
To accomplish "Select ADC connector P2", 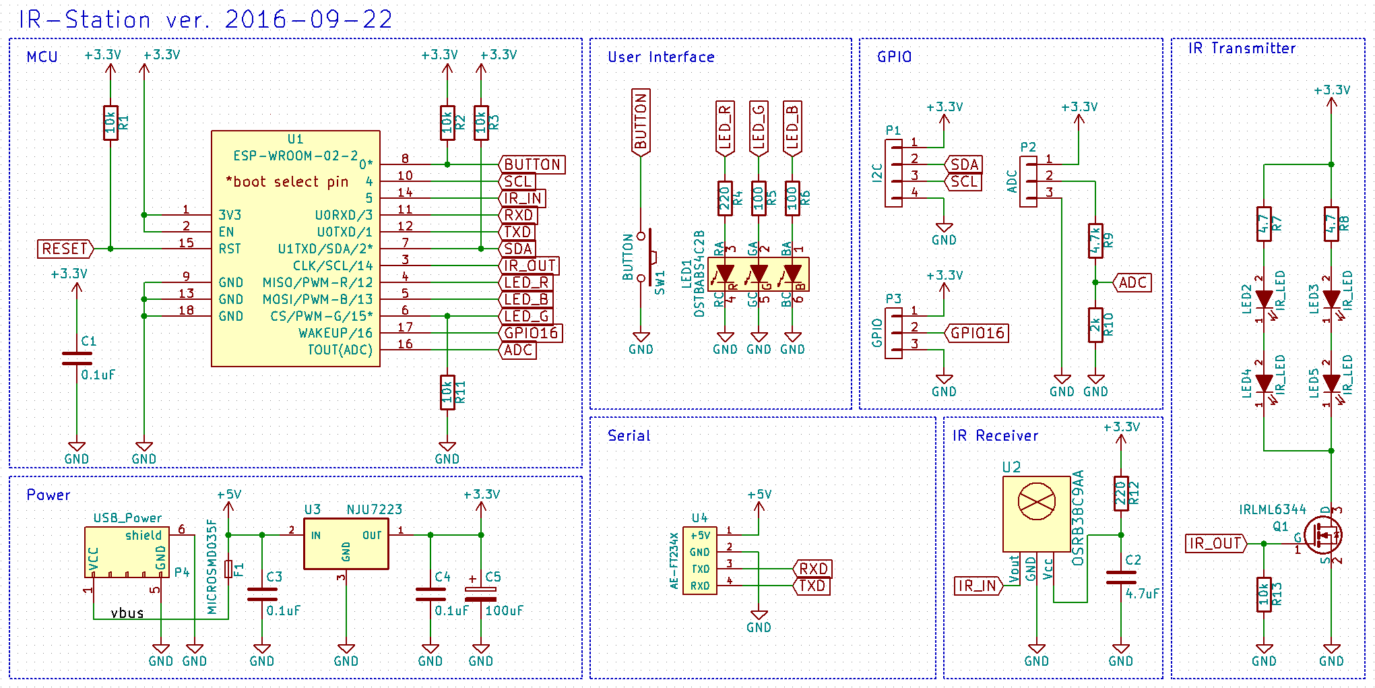I will tap(1028, 181).
